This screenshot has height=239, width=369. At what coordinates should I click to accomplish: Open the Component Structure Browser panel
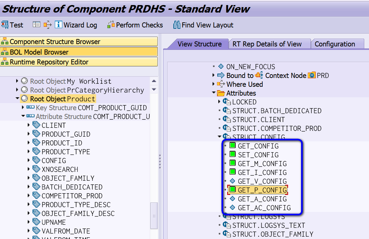(x=79, y=41)
